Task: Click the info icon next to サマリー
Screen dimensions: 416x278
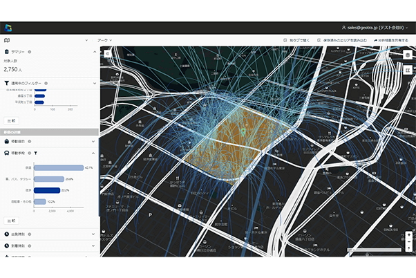Action: 31,52
